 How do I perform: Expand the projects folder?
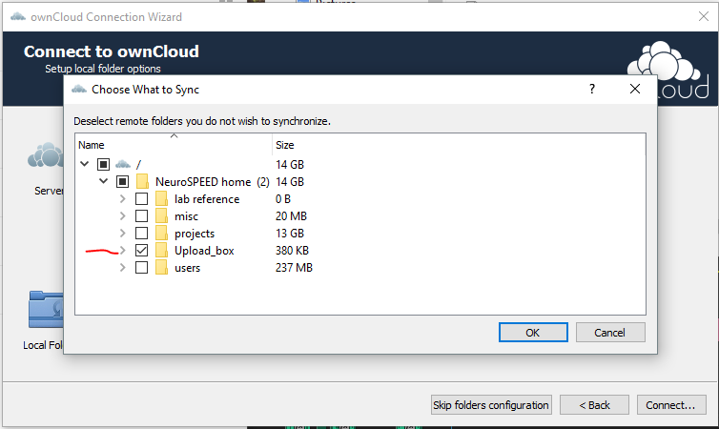(x=122, y=234)
